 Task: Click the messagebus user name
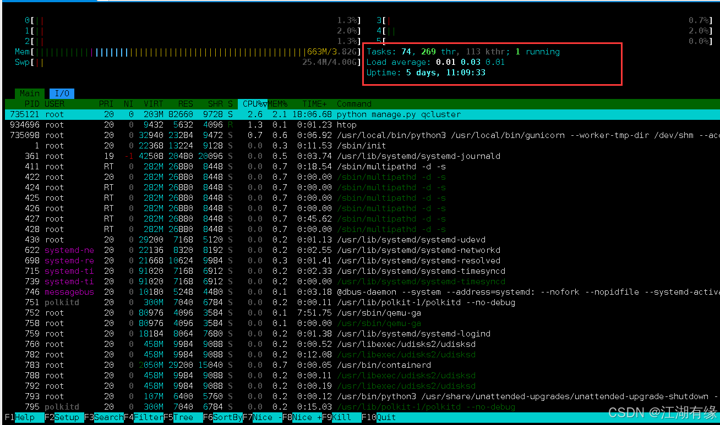click(69, 292)
